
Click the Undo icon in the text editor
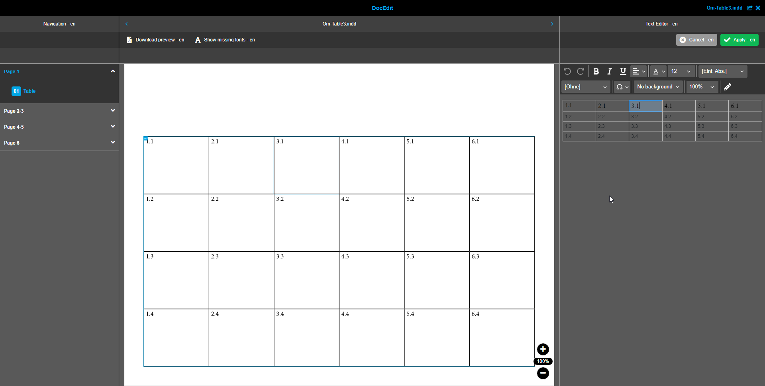pos(567,71)
